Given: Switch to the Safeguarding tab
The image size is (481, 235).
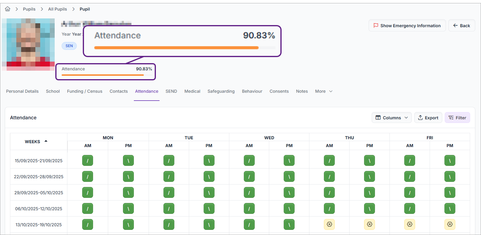Looking at the screenshot, I should [221, 91].
